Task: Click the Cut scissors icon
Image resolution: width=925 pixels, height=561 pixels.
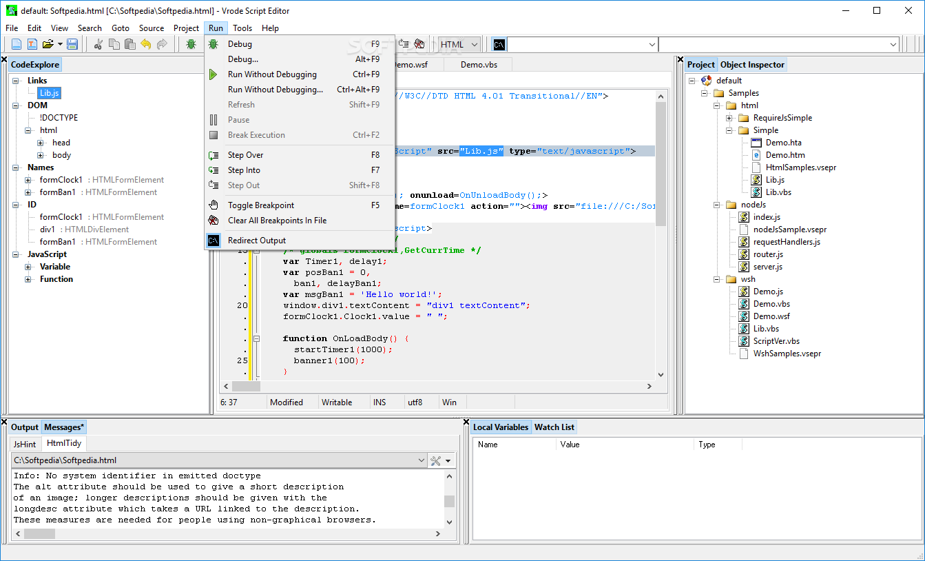Action: click(98, 44)
